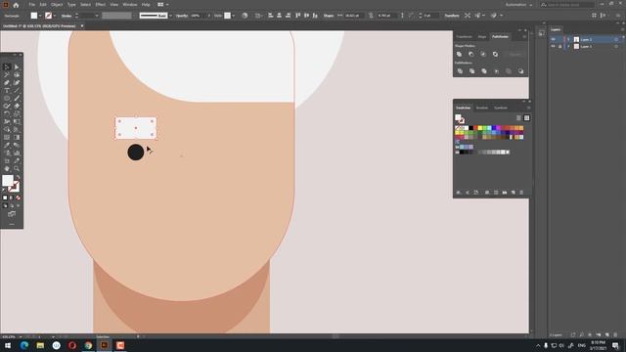Open the Automation workspace switcher
Viewport: 626px width, 352px height.
coord(519,5)
